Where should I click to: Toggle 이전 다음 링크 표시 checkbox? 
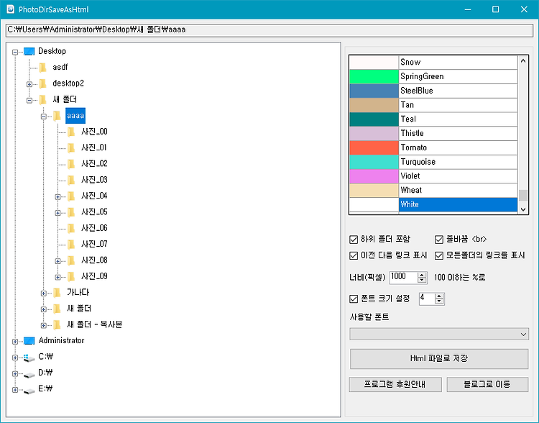[354, 255]
